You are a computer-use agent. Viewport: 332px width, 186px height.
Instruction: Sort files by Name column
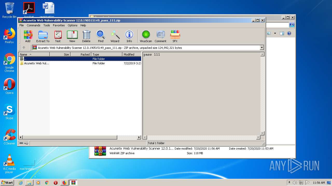pyautogui.click(x=34, y=55)
